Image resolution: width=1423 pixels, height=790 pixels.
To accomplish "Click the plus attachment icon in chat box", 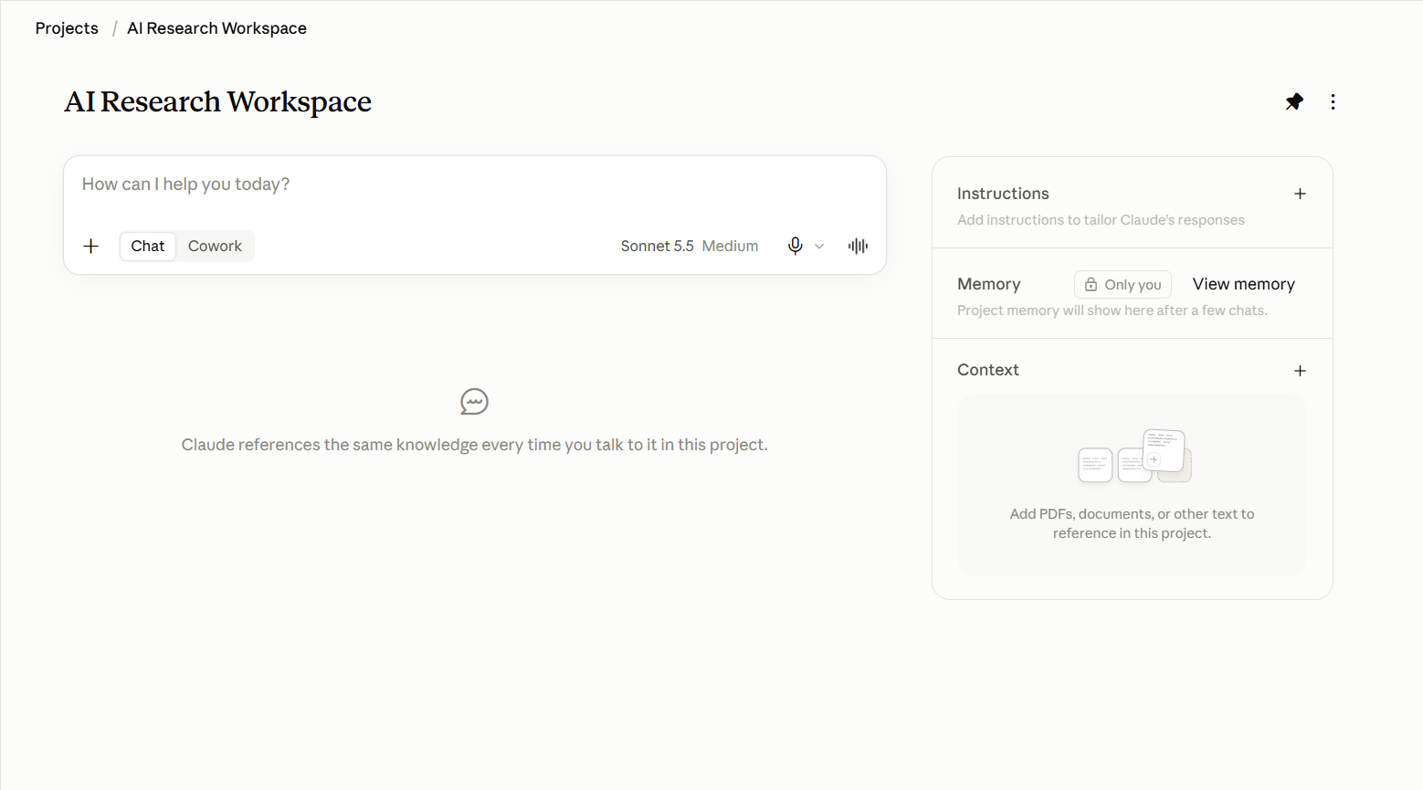I will (x=91, y=246).
